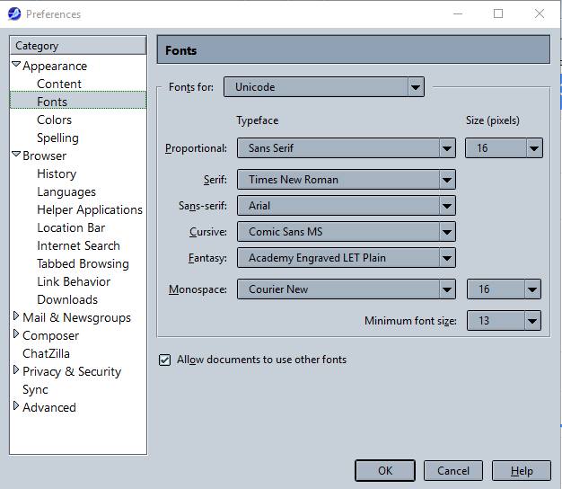Select Colors in the category tree

click(54, 120)
